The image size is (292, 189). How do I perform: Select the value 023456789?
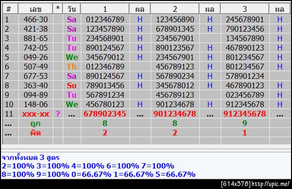coord(245,95)
